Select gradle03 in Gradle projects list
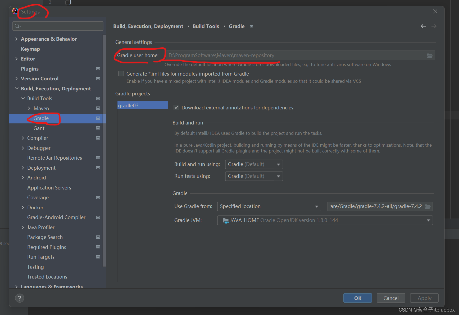Viewport: 459px width, 315px height. (x=143, y=105)
